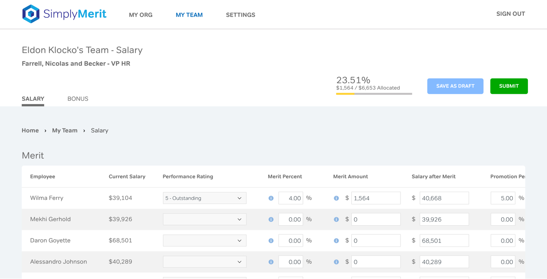Select the SALARY tab
This screenshot has height=279, width=547.
coord(33,99)
